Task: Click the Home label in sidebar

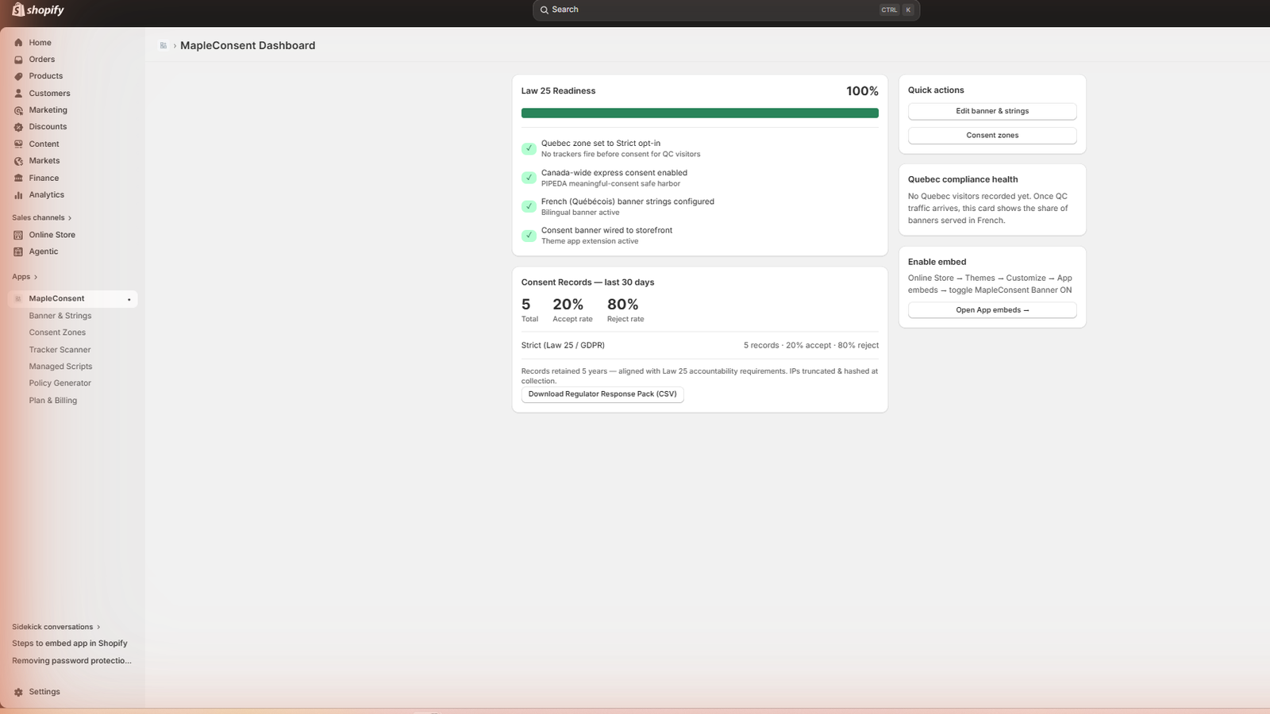Action: pyautogui.click(x=40, y=43)
